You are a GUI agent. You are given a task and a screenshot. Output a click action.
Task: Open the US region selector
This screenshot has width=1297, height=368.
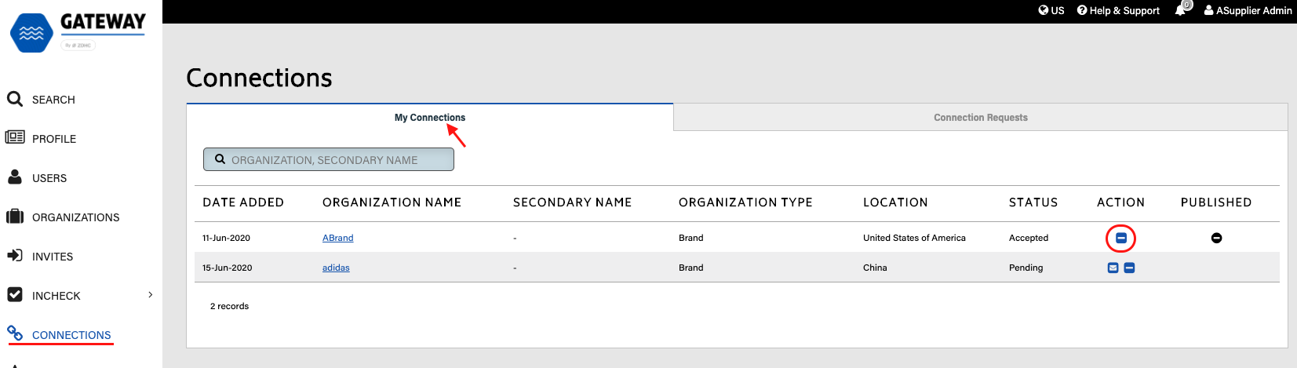point(1051,10)
